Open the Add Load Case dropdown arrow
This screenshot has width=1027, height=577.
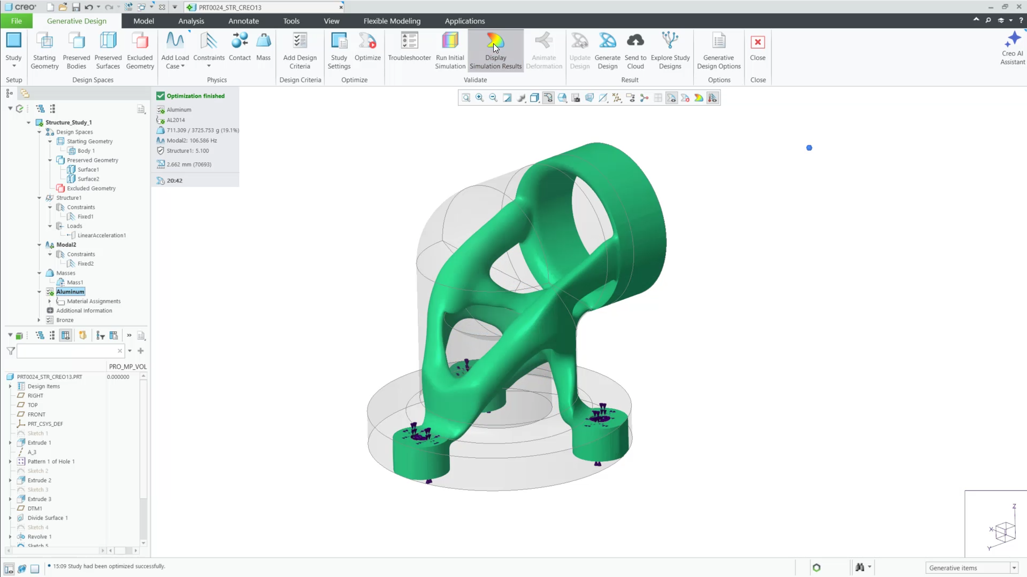(x=183, y=66)
